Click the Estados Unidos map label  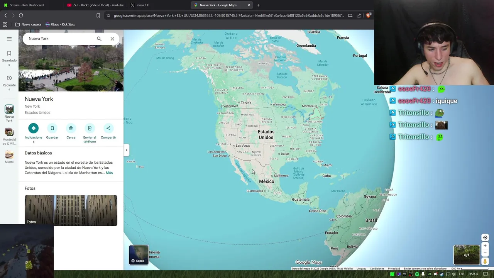(266, 134)
